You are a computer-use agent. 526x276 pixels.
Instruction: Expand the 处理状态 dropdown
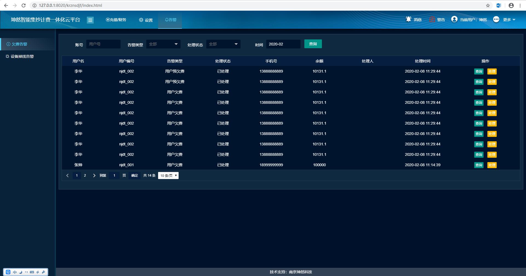tap(223, 44)
